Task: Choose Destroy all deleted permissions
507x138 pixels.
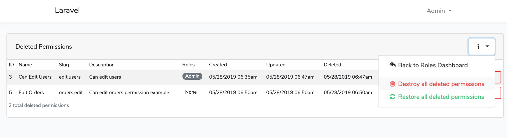Action: 441,84
